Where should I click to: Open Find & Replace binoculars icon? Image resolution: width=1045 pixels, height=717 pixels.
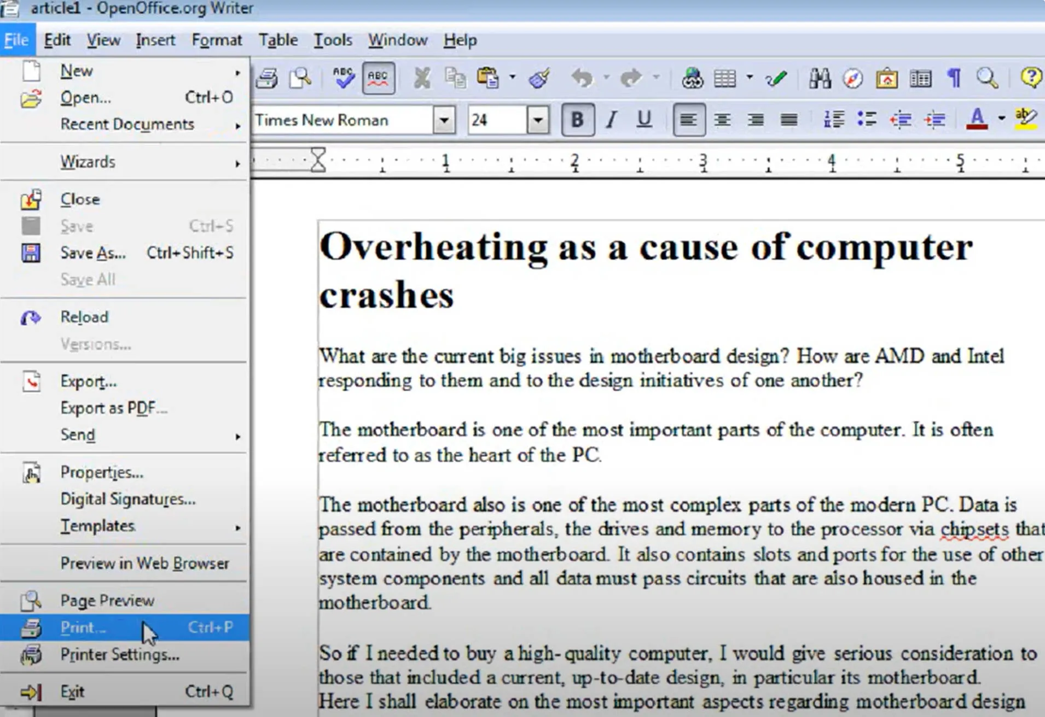point(820,78)
